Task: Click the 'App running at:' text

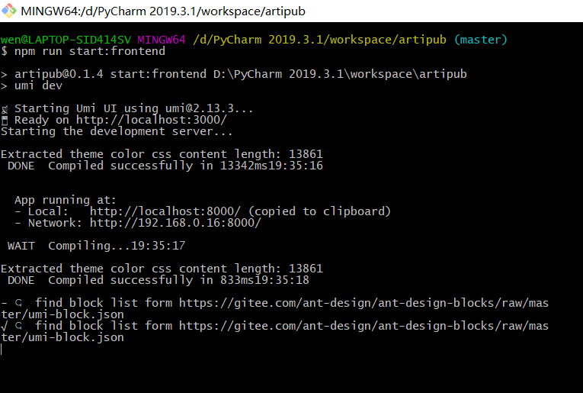Action: tap(66, 200)
